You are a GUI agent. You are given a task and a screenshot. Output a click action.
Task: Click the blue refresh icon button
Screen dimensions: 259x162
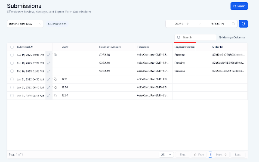pos(243,24)
